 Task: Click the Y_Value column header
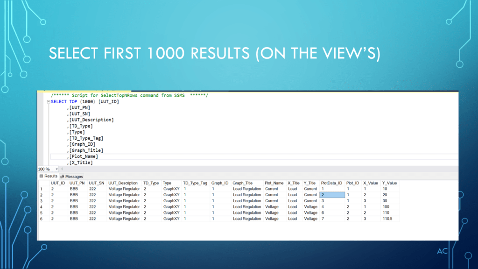(389, 183)
